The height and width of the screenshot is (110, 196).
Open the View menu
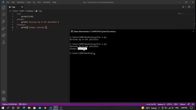tap(28, 2)
